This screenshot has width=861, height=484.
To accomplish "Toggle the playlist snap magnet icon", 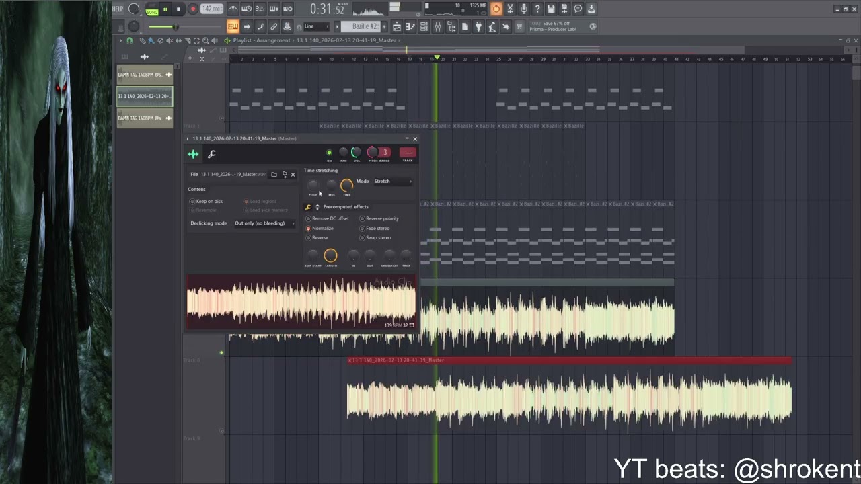I will click(x=130, y=40).
